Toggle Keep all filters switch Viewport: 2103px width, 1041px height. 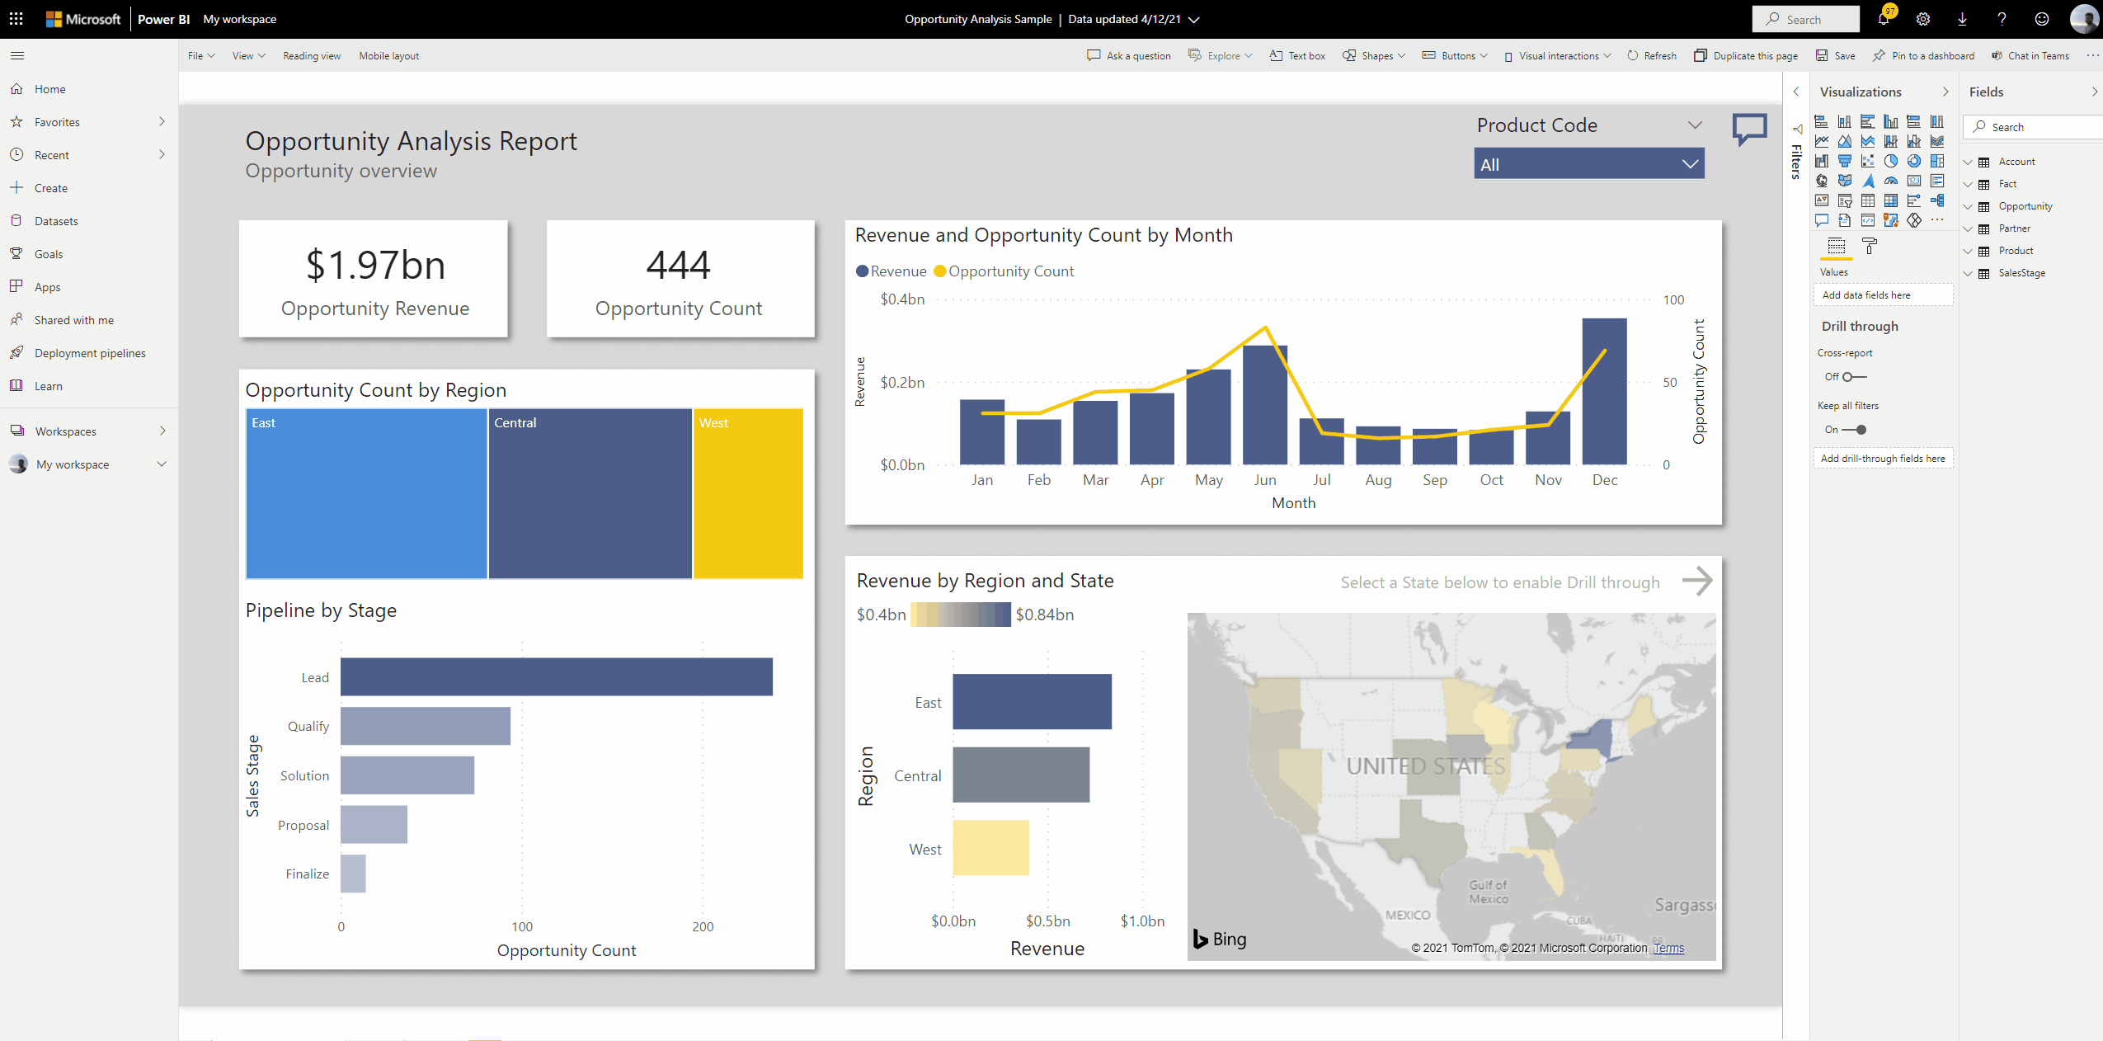pos(1855,430)
